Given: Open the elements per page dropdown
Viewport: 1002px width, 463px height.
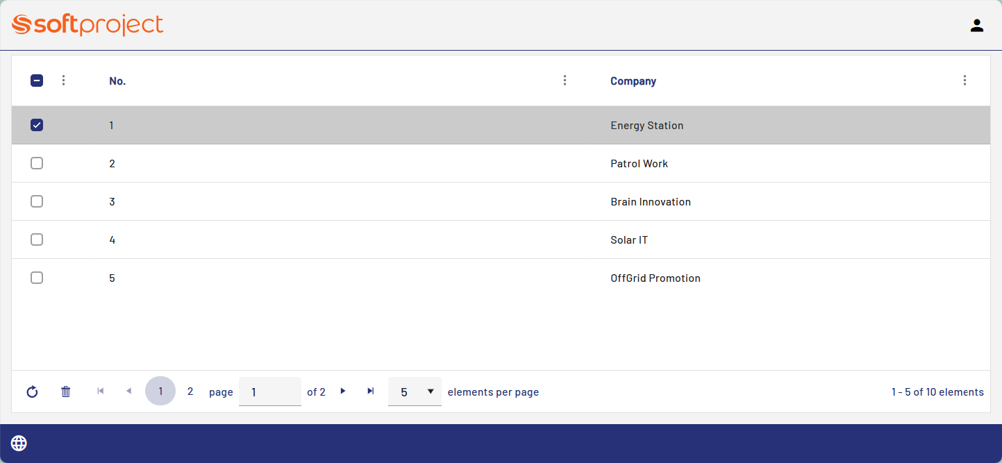Looking at the screenshot, I should tap(415, 392).
